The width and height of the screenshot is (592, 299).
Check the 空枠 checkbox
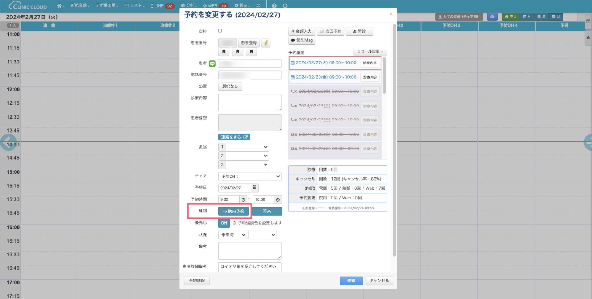pos(220,31)
